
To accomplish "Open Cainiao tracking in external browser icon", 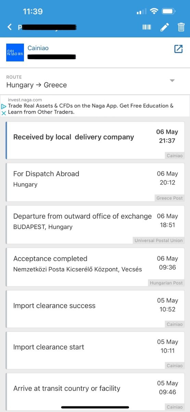I will (178, 49).
